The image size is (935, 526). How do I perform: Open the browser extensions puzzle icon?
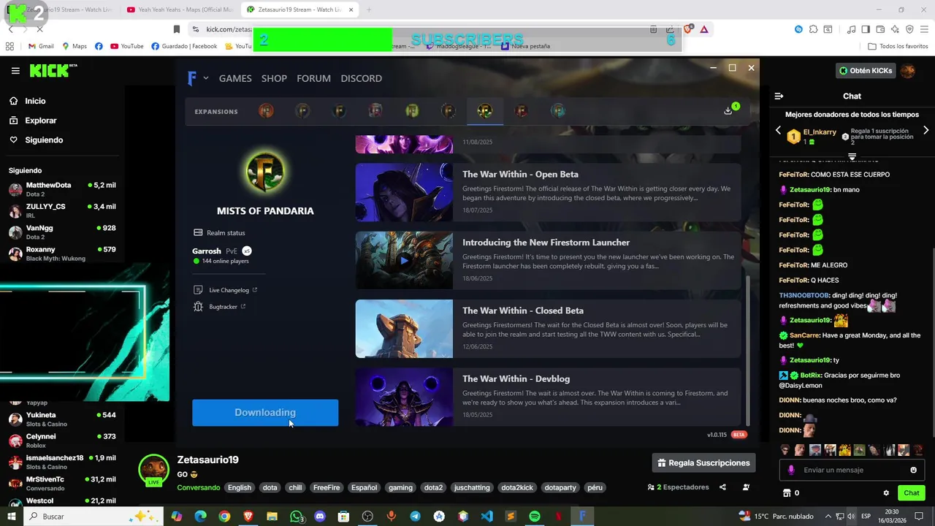pos(813,29)
